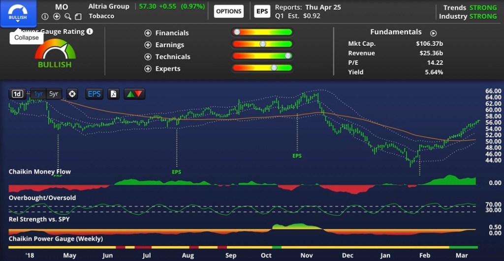Click the OPTIONS button
Screen dimensions: 504x261
229,11
